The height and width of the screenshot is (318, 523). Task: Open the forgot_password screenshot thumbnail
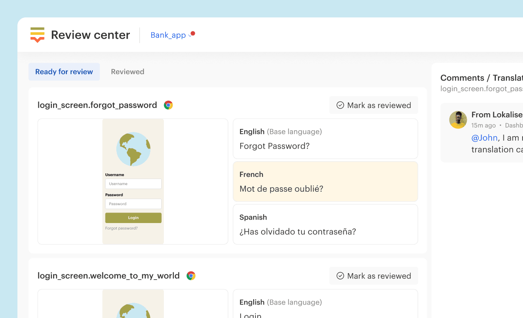[133, 182]
